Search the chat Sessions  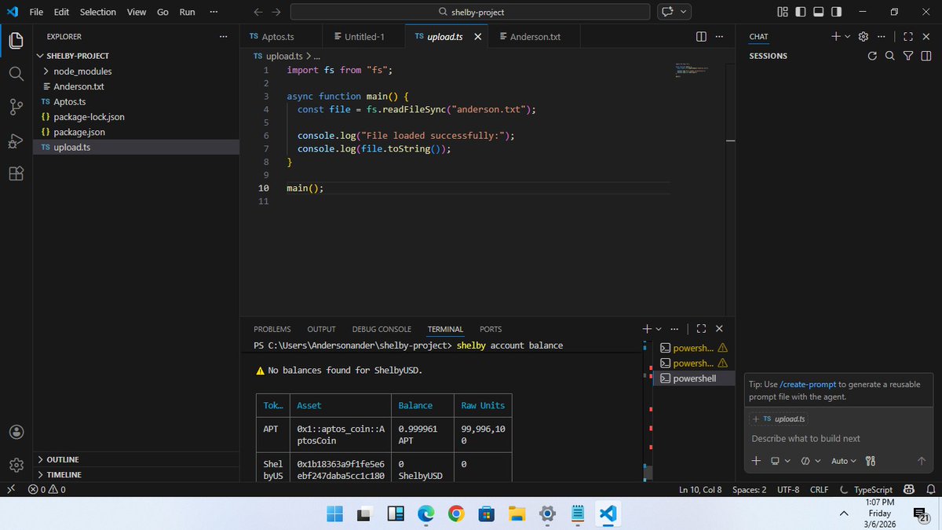[889, 56]
